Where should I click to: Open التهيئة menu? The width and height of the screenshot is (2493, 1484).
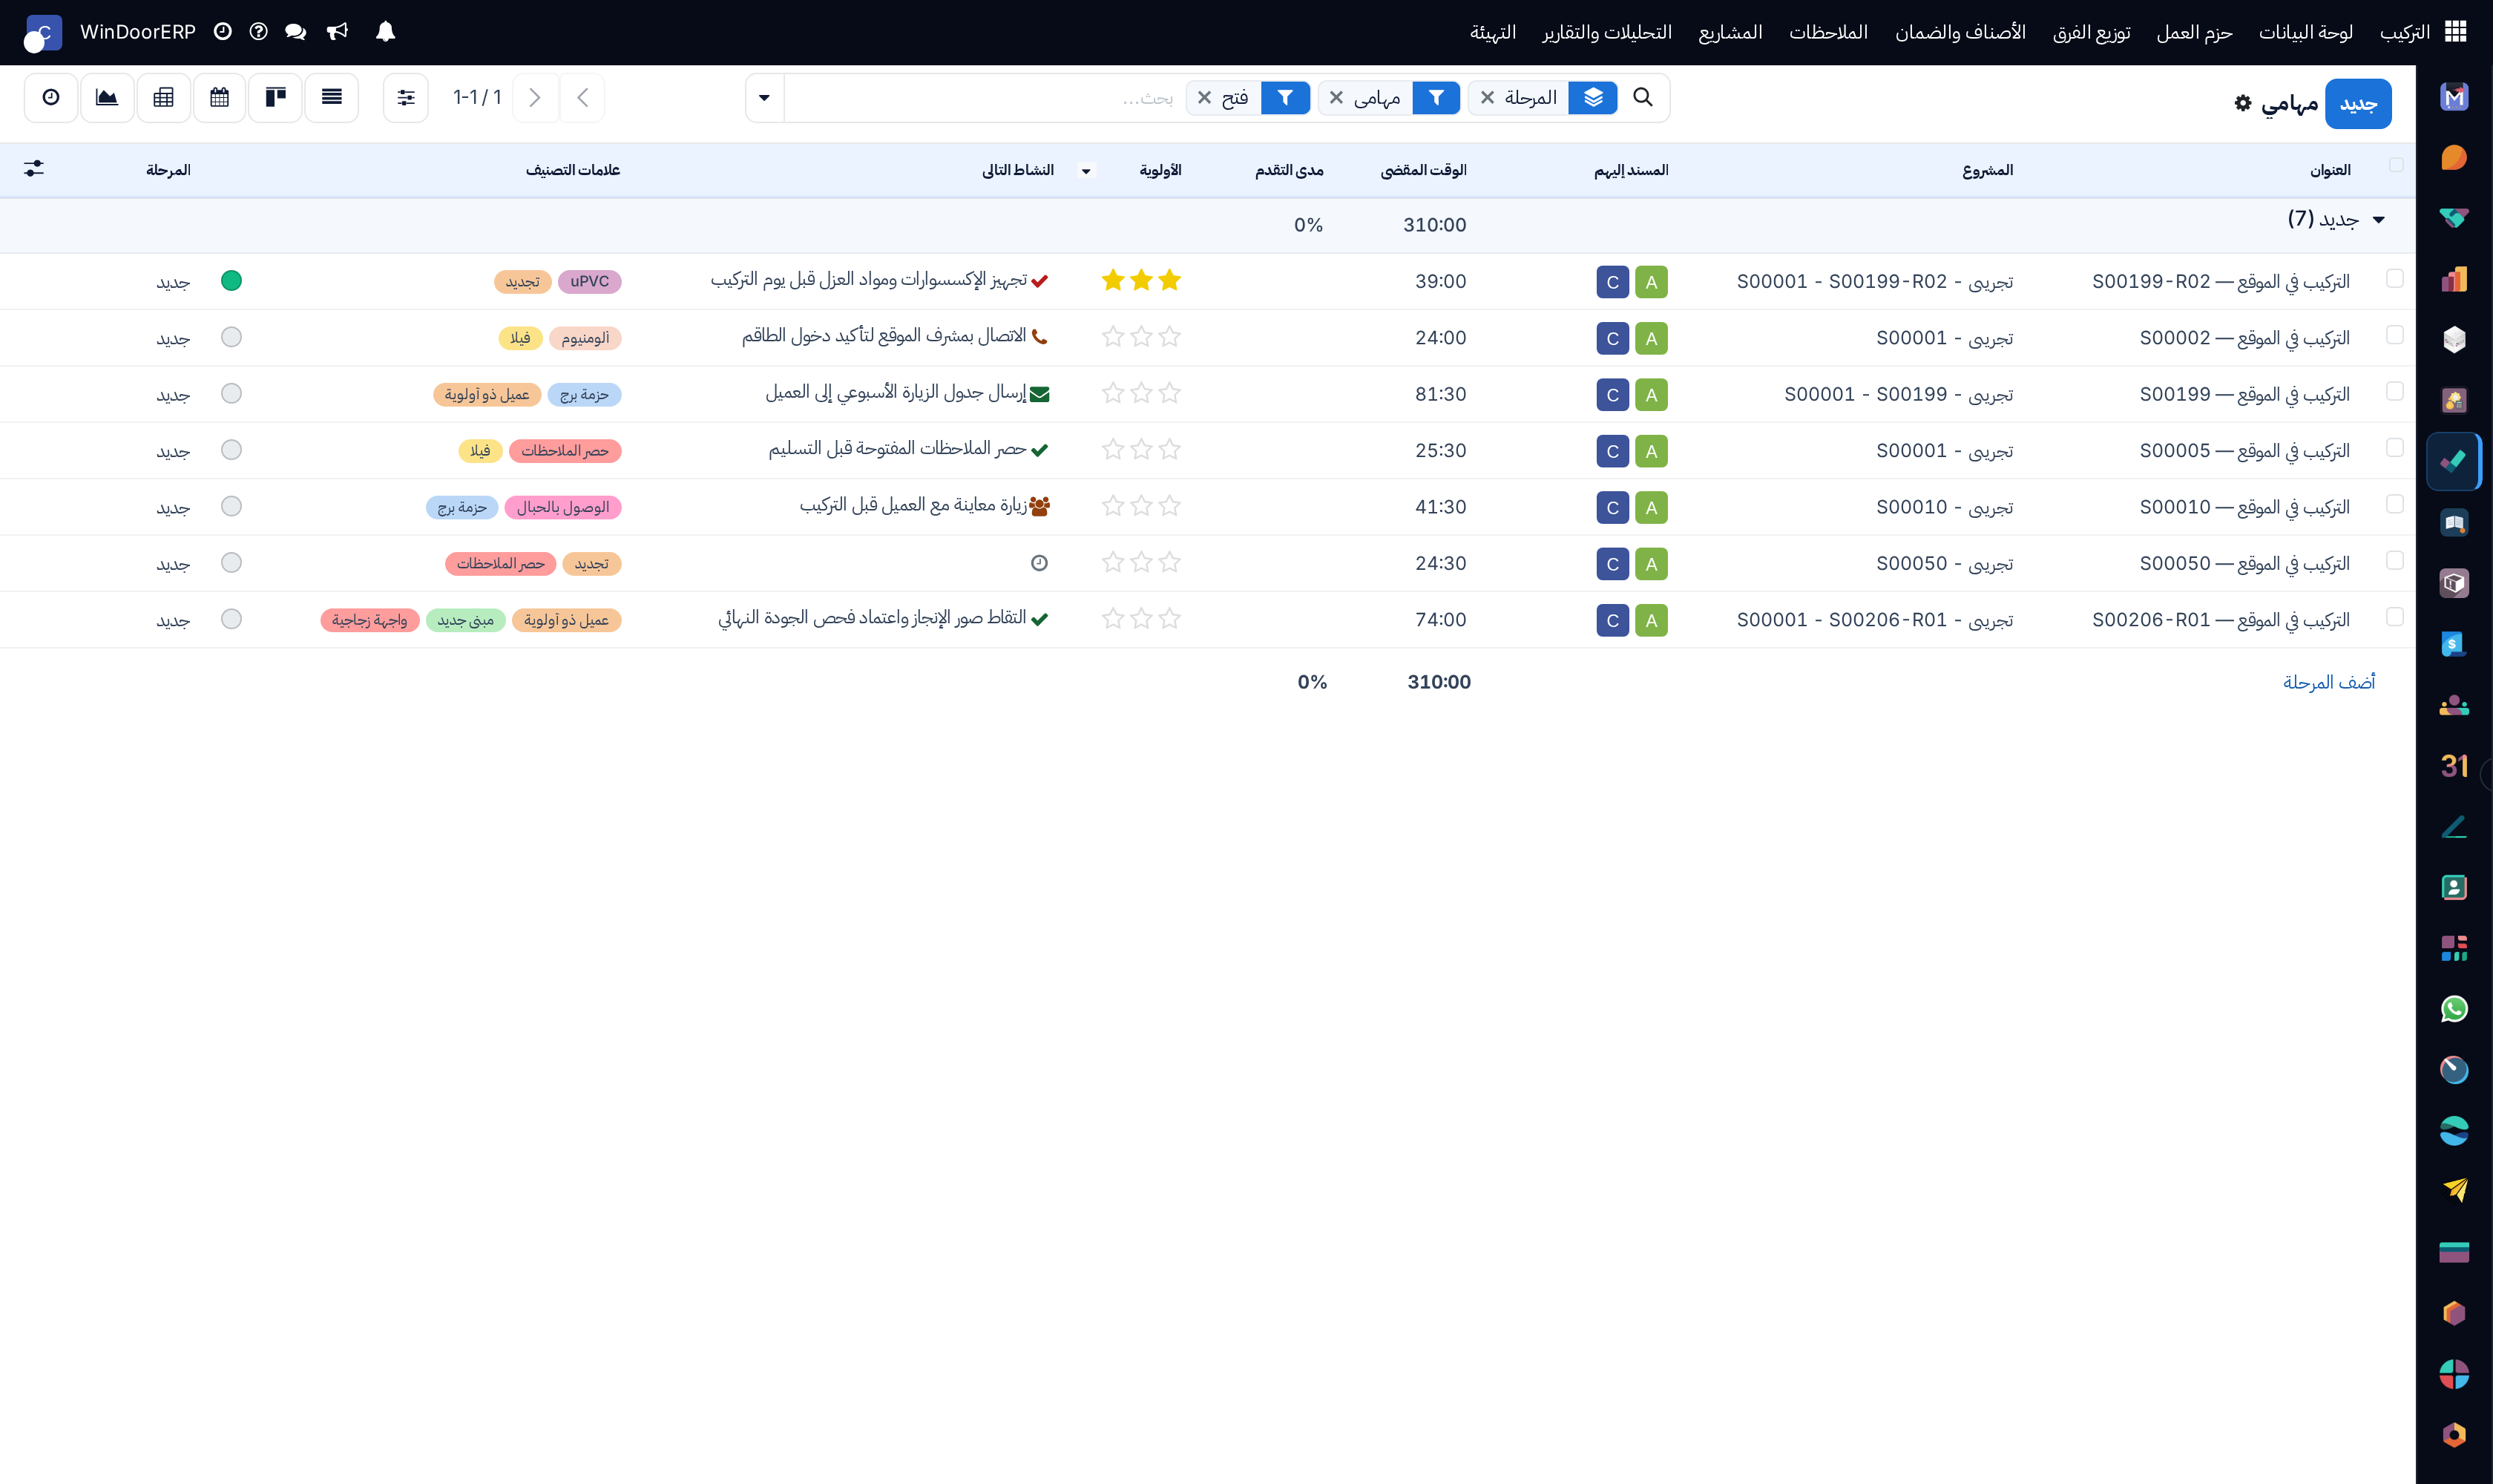(x=1493, y=32)
